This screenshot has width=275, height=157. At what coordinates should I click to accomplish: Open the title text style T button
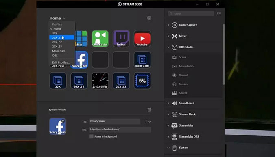point(148,122)
